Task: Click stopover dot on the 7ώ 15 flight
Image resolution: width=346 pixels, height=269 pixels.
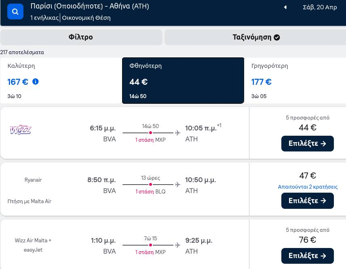Action: [150, 245]
